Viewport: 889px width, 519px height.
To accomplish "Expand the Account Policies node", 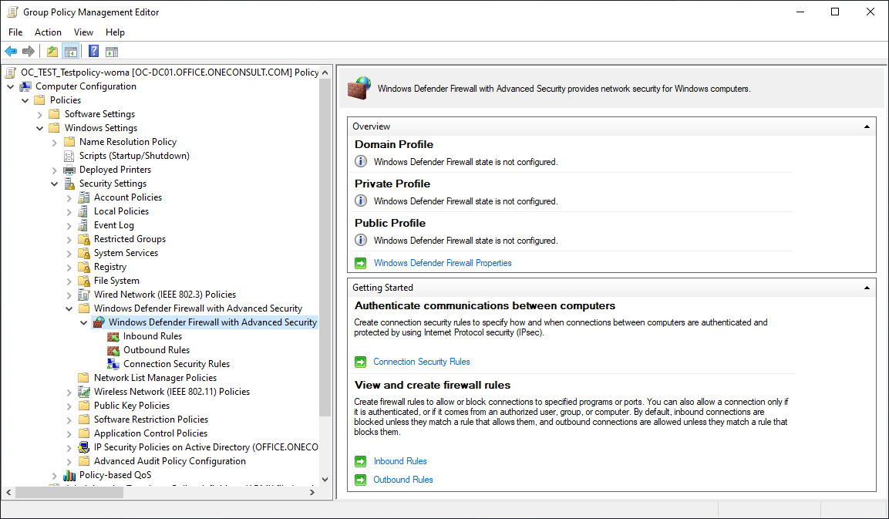I will click(x=69, y=197).
